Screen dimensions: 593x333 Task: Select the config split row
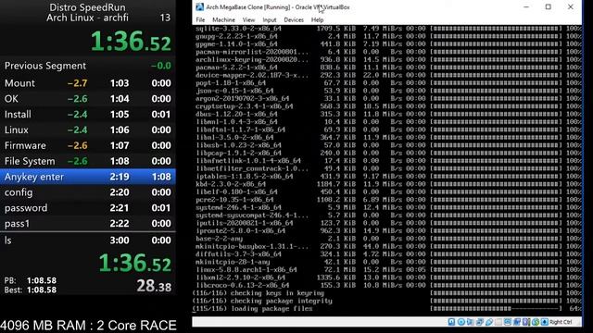88,192
